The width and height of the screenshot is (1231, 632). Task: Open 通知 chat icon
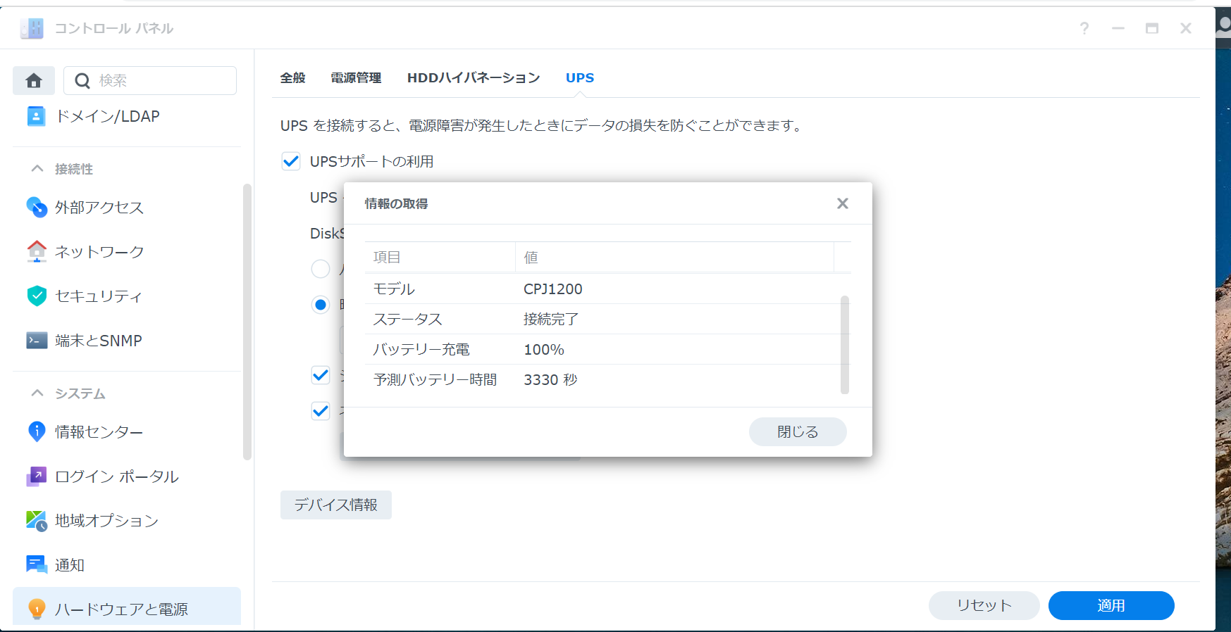click(37, 564)
